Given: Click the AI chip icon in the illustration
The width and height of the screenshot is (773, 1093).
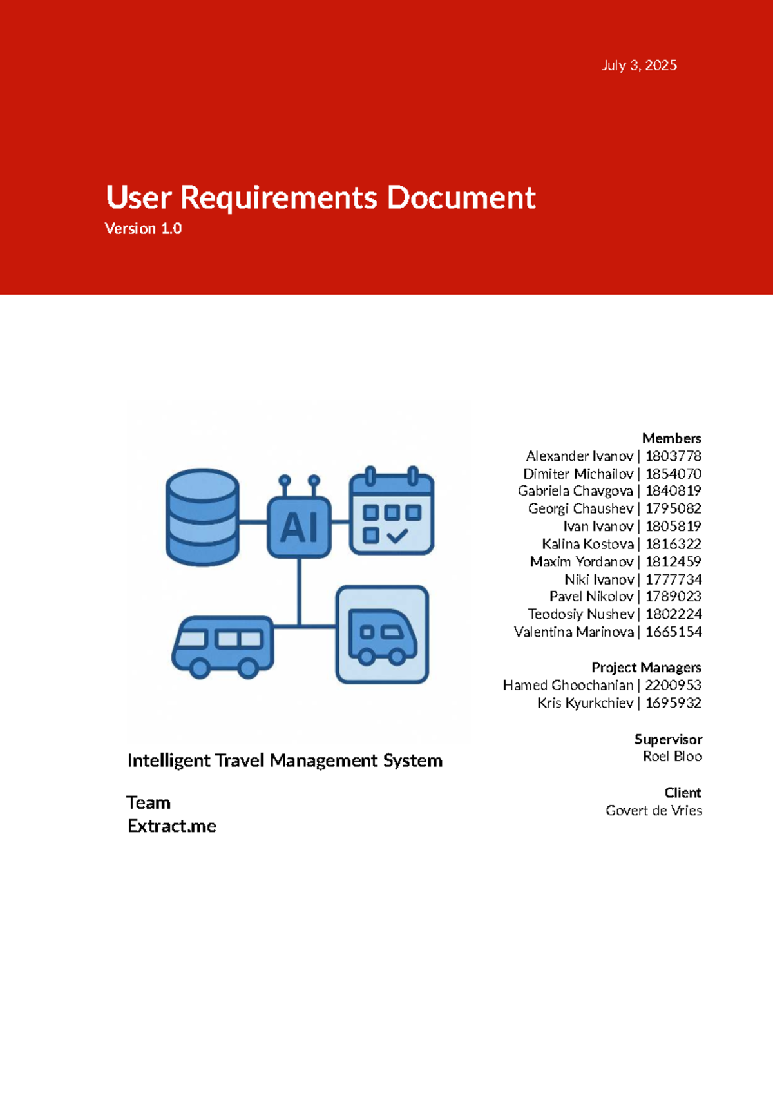Looking at the screenshot, I should point(300,517).
